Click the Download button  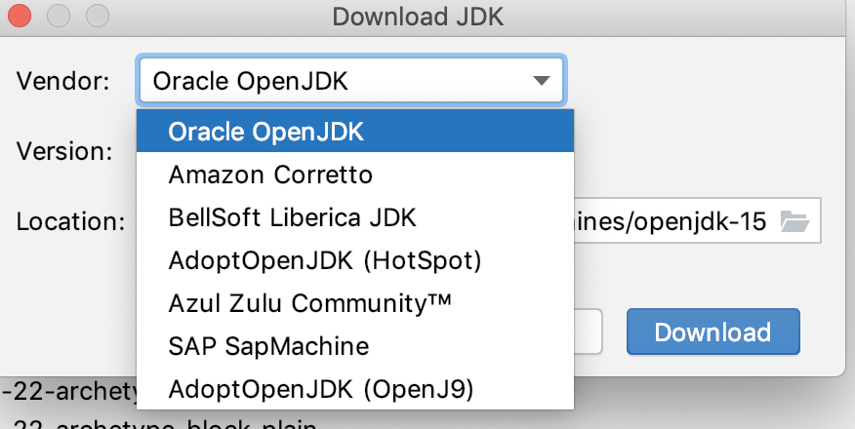(x=713, y=331)
